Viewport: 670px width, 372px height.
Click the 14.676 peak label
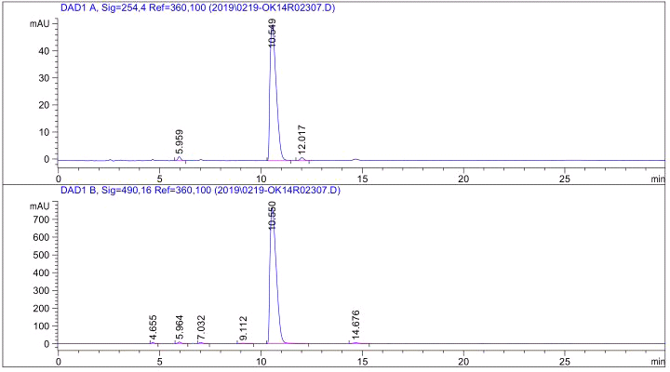(x=355, y=325)
